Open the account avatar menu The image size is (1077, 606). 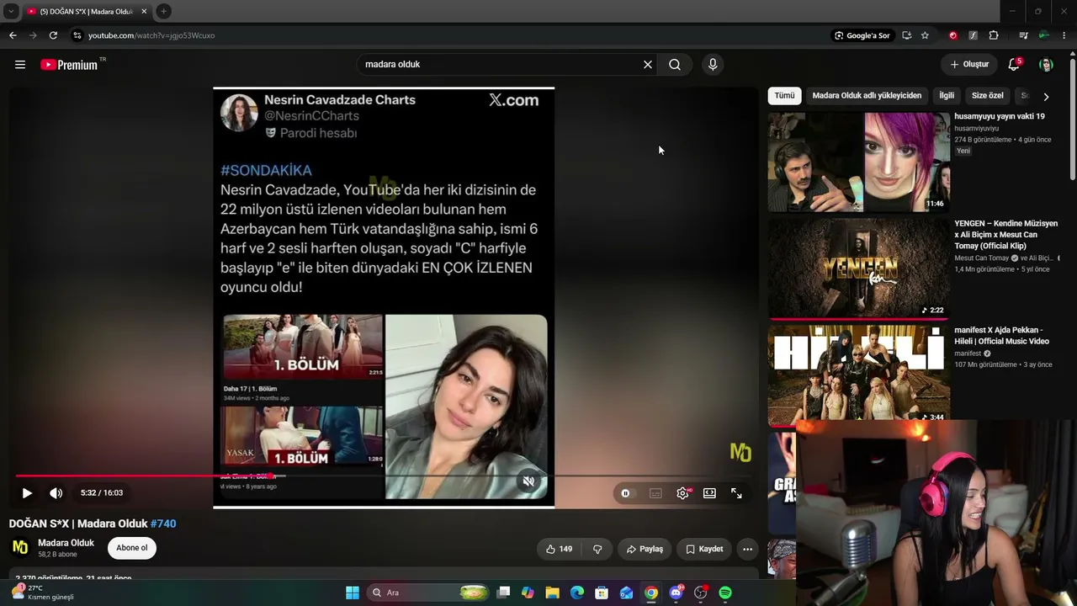point(1046,65)
